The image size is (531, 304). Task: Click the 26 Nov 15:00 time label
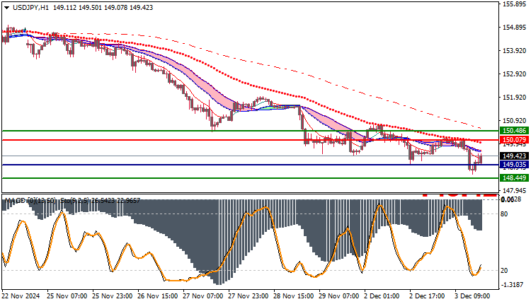point(157,296)
